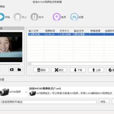Click 输出文件 column header
This screenshot has height=114, width=114.
[79, 31]
